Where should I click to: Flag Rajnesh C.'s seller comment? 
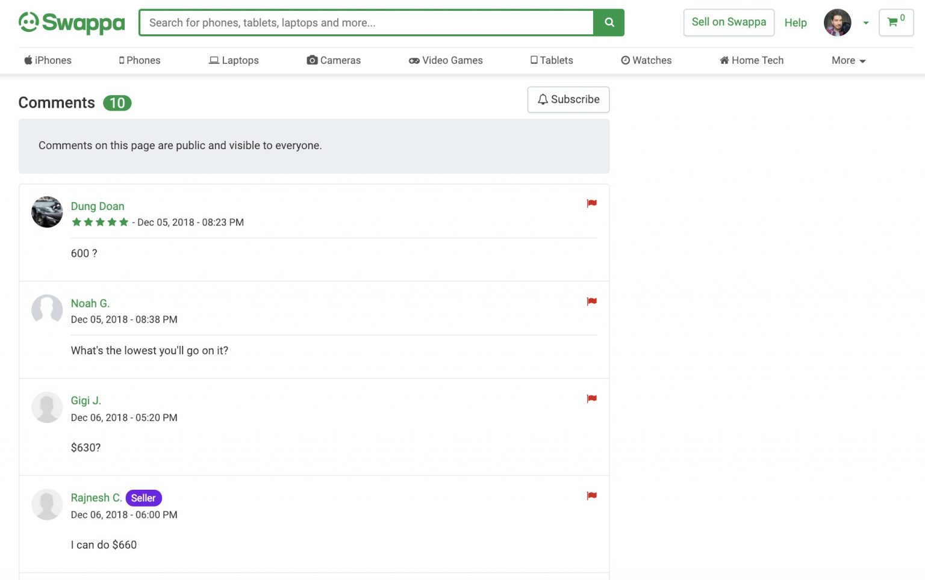point(591,495)
